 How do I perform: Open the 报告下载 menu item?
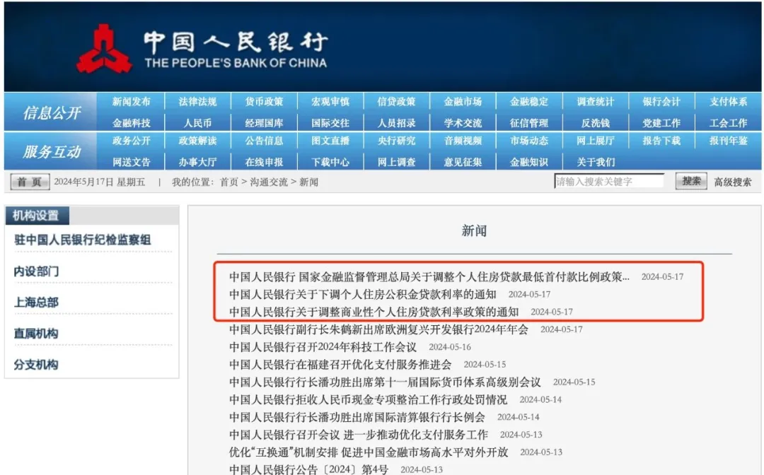coord(661,141)
